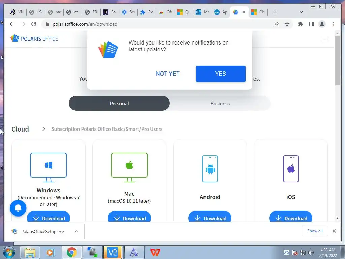The height and width of the screenshot is (259, 345).
Task: Click the volume icon in system tray
Action: (x=311, y=253)
